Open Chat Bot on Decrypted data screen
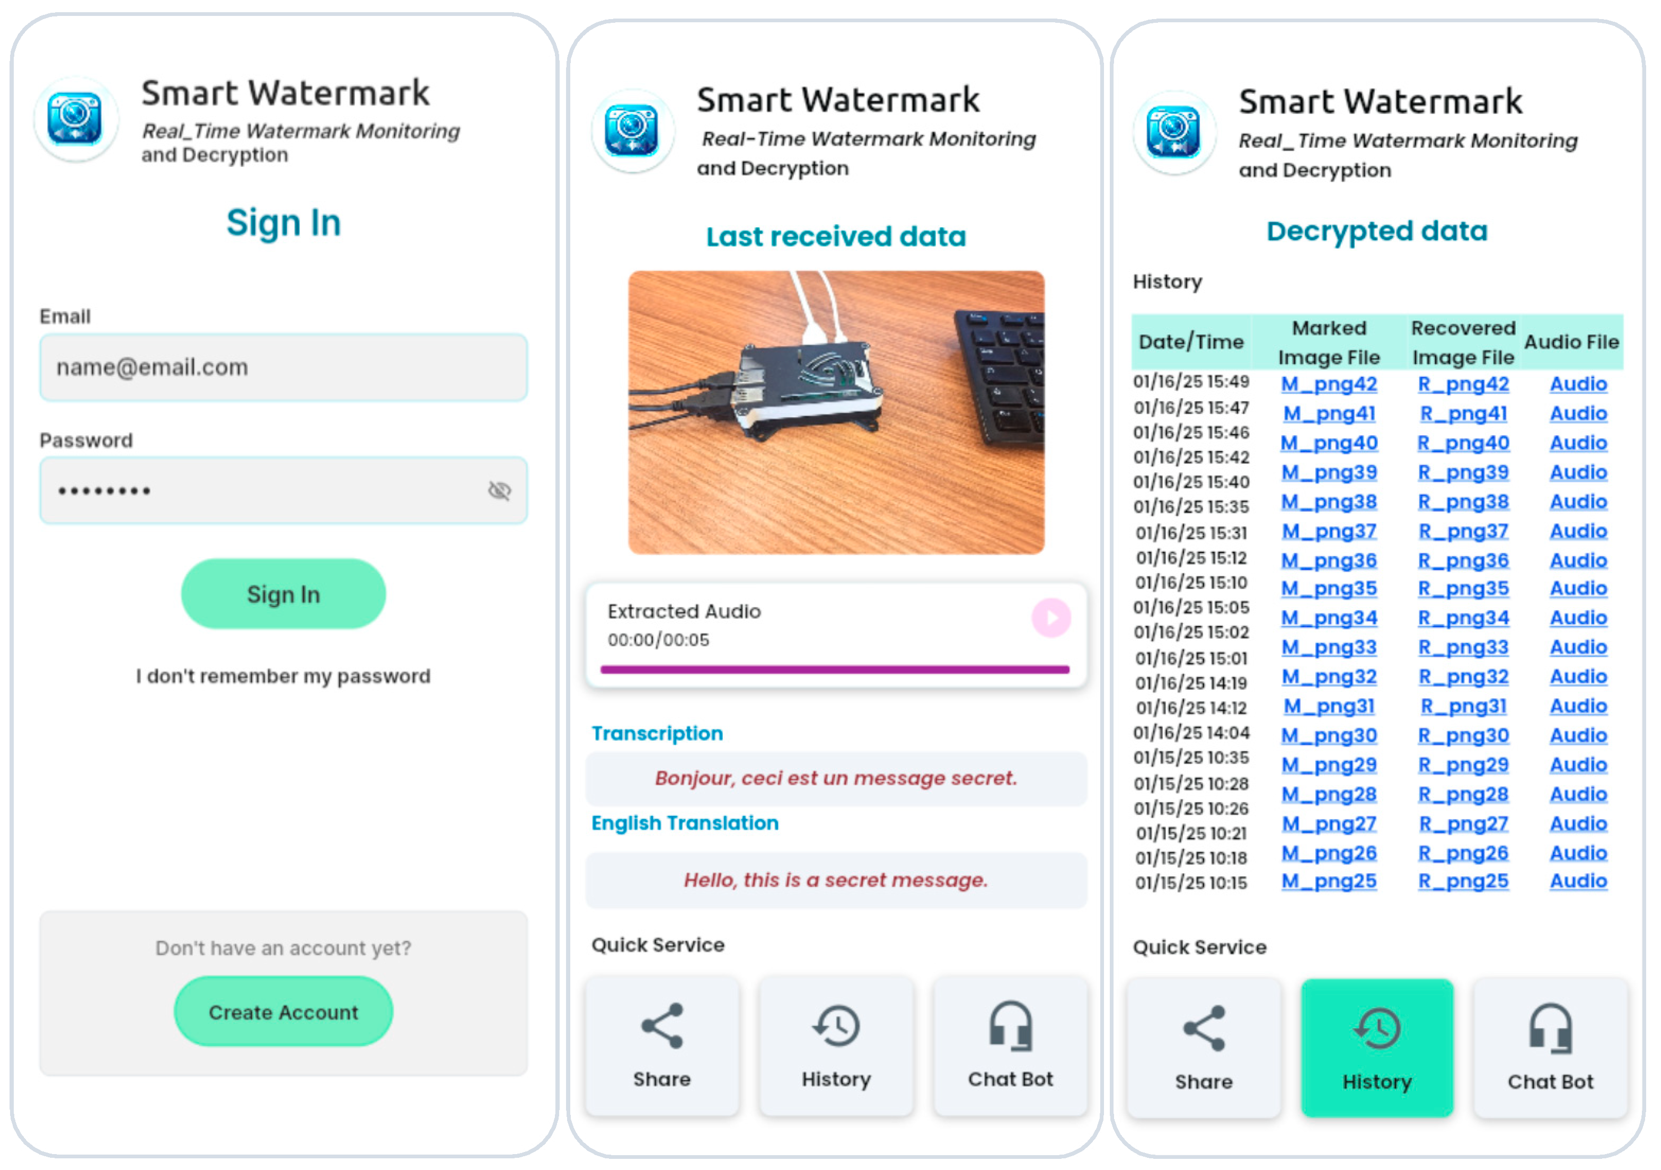 point(1550,1048)
